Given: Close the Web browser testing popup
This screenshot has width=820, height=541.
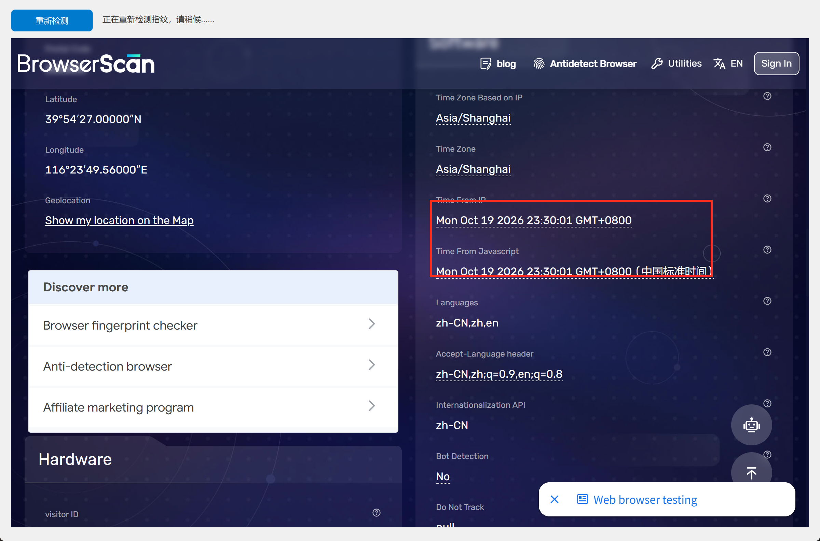Looking at the screenshot, I should [x=555, y=499].
